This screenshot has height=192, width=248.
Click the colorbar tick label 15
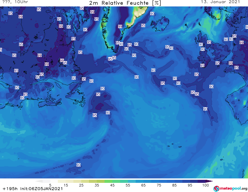[x=66, y=185]
